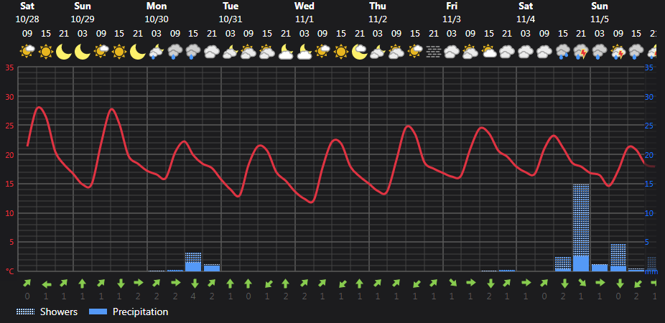The height and width of the screenshot is (323, 665).
Task: Select the wind arrow under Sunday 11/5 15:00
Action: click(x=636, y=284)
